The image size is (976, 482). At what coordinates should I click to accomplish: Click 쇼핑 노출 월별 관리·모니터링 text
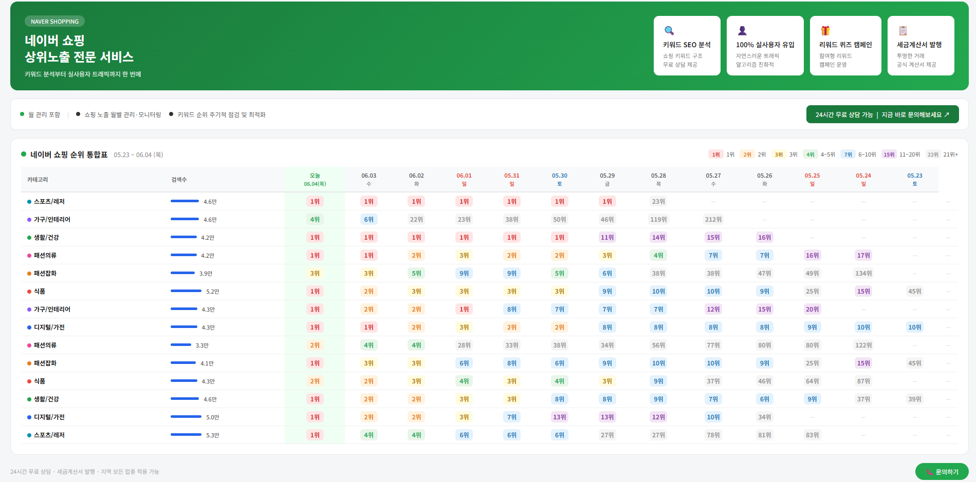122,114
